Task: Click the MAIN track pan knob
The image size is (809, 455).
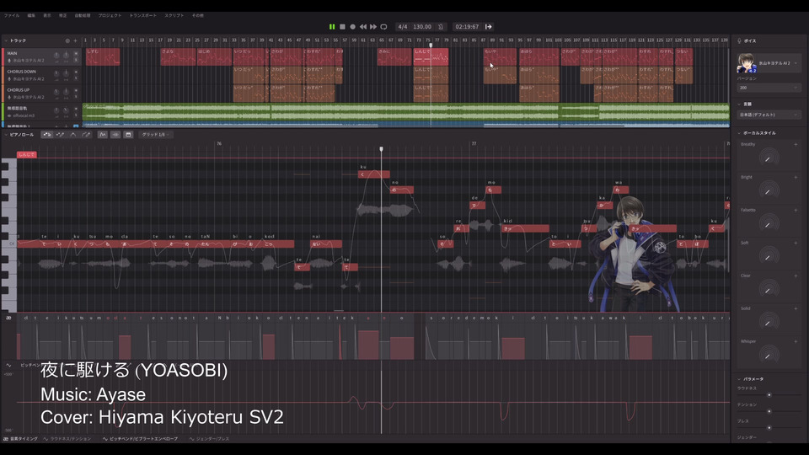Action: (x=66, y=56)
